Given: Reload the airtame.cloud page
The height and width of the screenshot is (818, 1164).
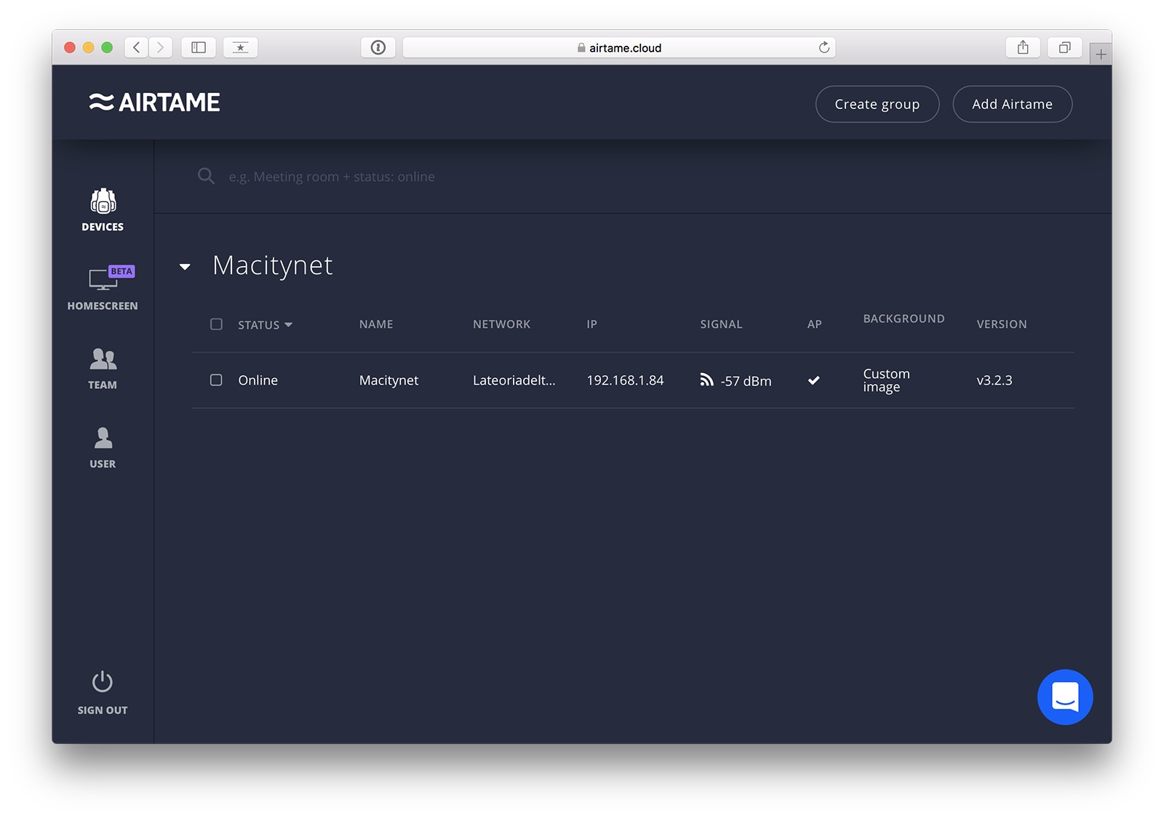Looking at the screenshot, I should 824,47.
